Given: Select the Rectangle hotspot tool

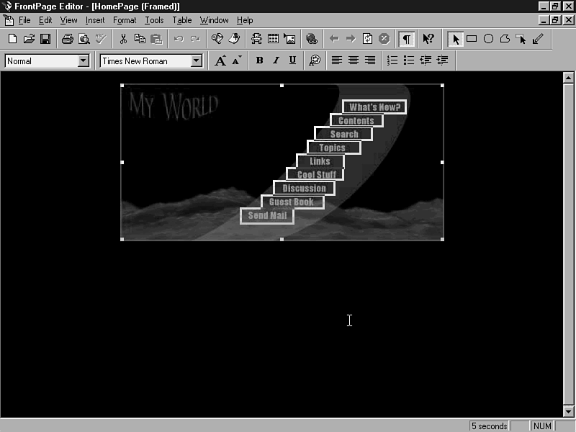Looking at the screenshot, I should (472, 39).
